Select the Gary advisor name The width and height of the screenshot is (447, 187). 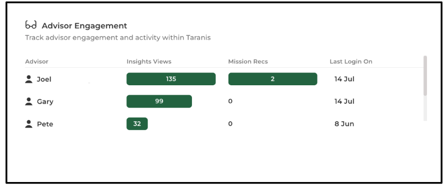point(45,102)
